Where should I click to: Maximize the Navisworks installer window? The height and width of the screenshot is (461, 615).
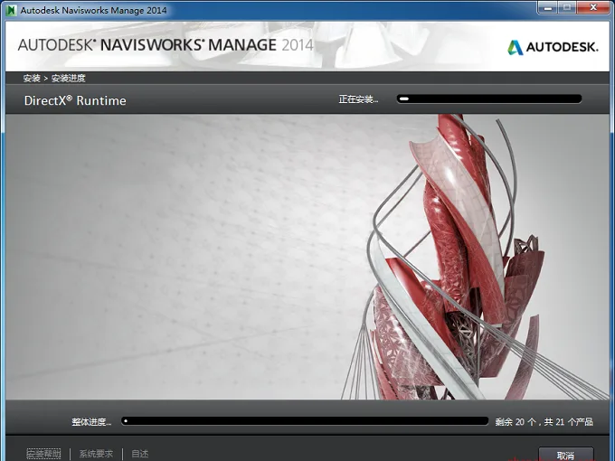pos(567,8)
